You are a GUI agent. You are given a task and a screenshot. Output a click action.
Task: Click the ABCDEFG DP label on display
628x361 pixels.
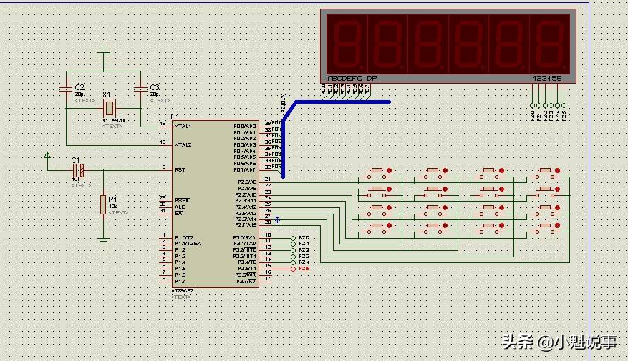352,79
